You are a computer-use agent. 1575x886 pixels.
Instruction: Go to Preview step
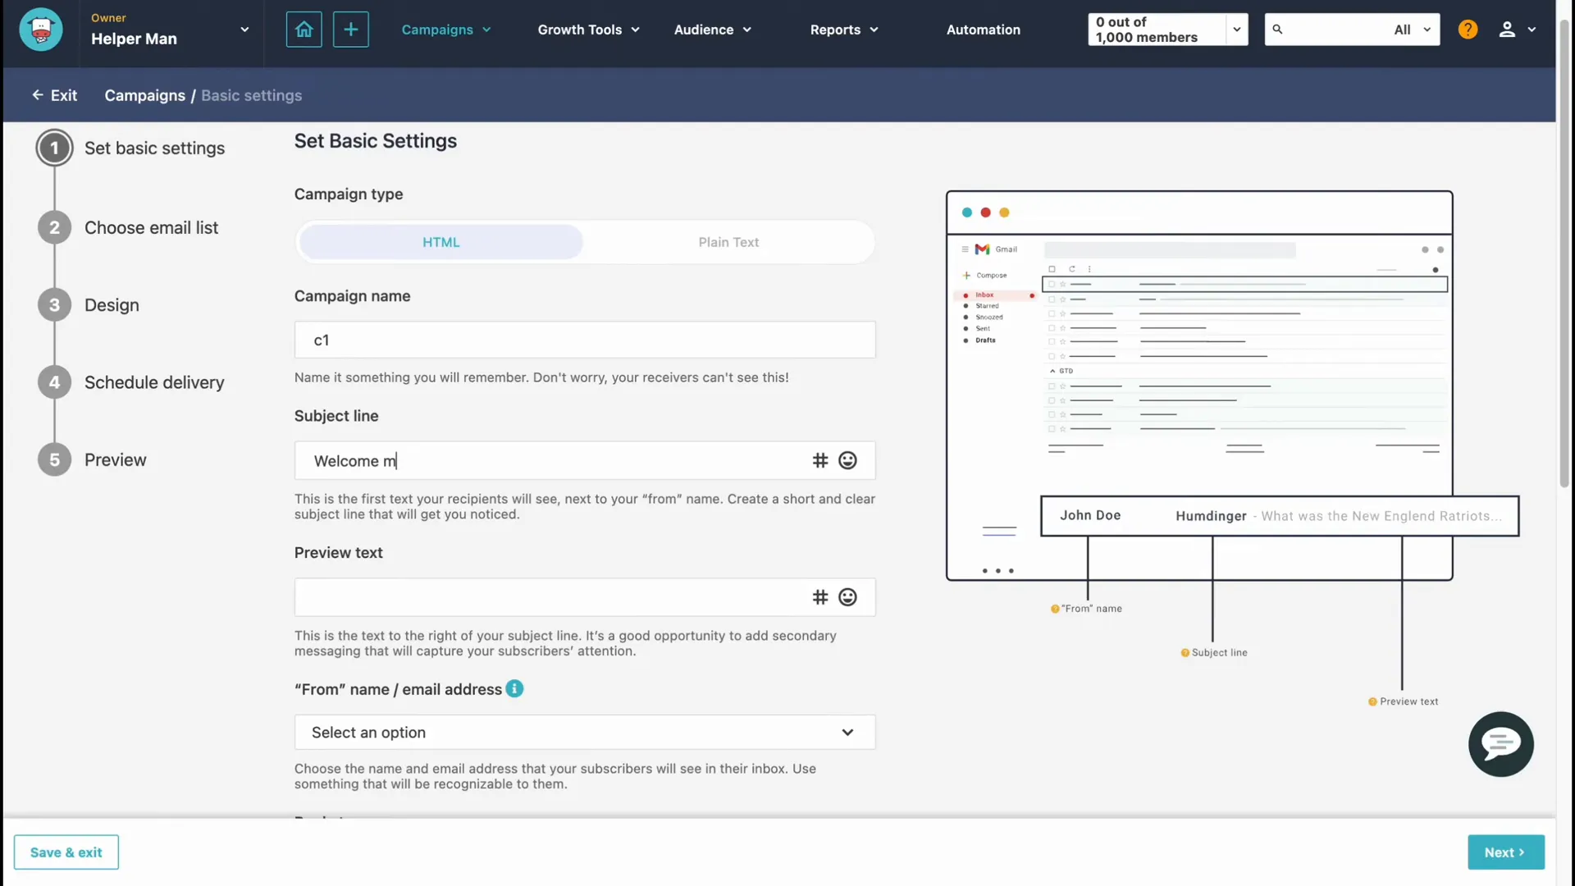pos(115,460)
